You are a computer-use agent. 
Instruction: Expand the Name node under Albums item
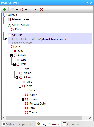pyautogui.click(x=23, y=95)
